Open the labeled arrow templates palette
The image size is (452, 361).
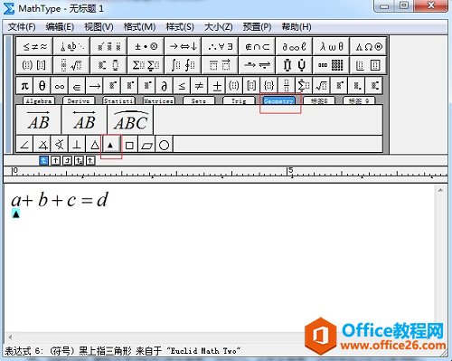coord(257,65)
